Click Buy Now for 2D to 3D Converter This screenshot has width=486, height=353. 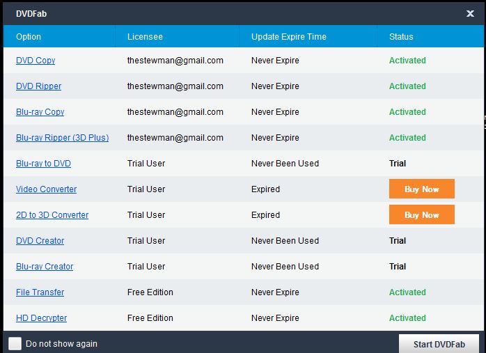422,214
